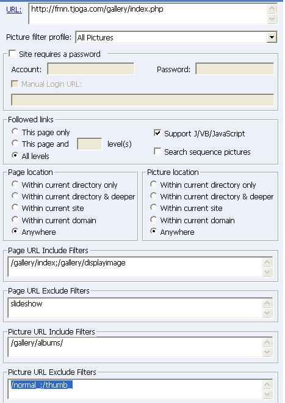This screenshot has height=403, width=285.
Task: Select All levels radio button
Action: [x=15, y=156]
